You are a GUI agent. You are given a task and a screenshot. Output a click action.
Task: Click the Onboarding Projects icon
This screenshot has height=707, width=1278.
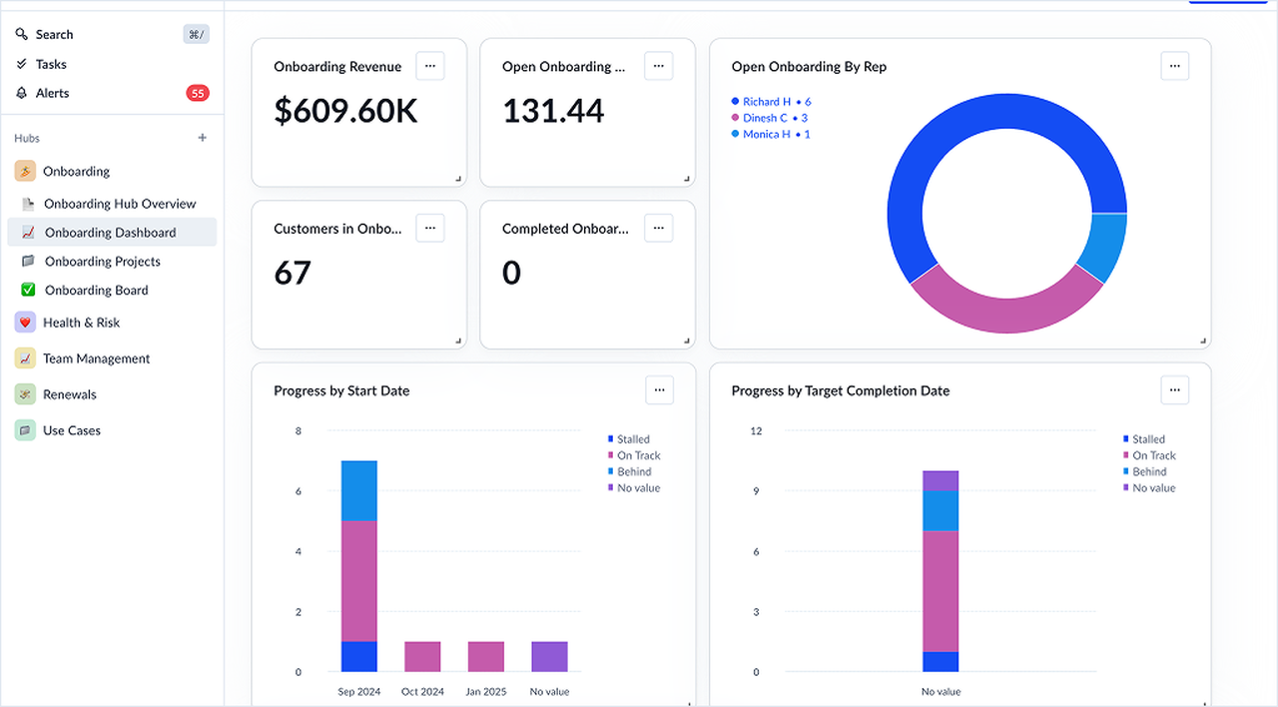[x=28, y=262]
